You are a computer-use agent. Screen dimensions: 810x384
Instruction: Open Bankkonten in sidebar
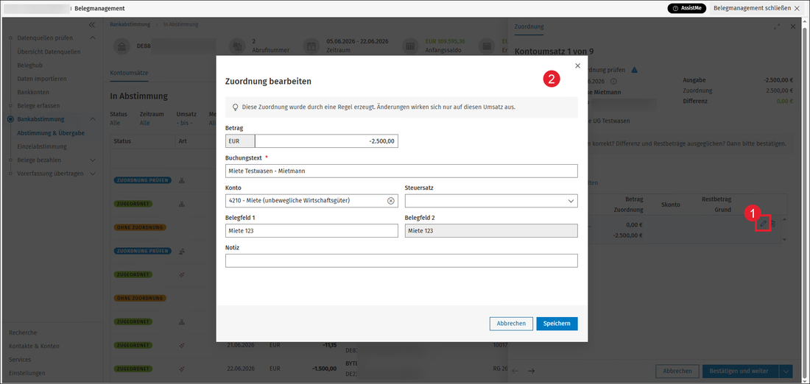click(x=33, y=92)
